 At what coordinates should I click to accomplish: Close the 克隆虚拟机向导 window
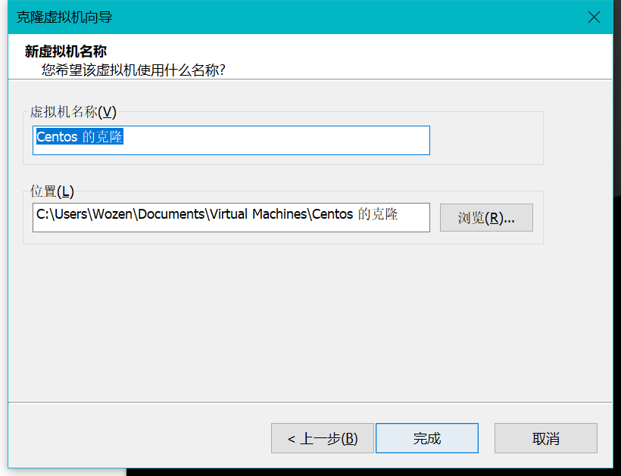(594, 17)
